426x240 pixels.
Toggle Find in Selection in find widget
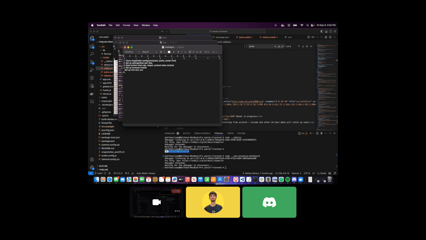coord(307,46)
